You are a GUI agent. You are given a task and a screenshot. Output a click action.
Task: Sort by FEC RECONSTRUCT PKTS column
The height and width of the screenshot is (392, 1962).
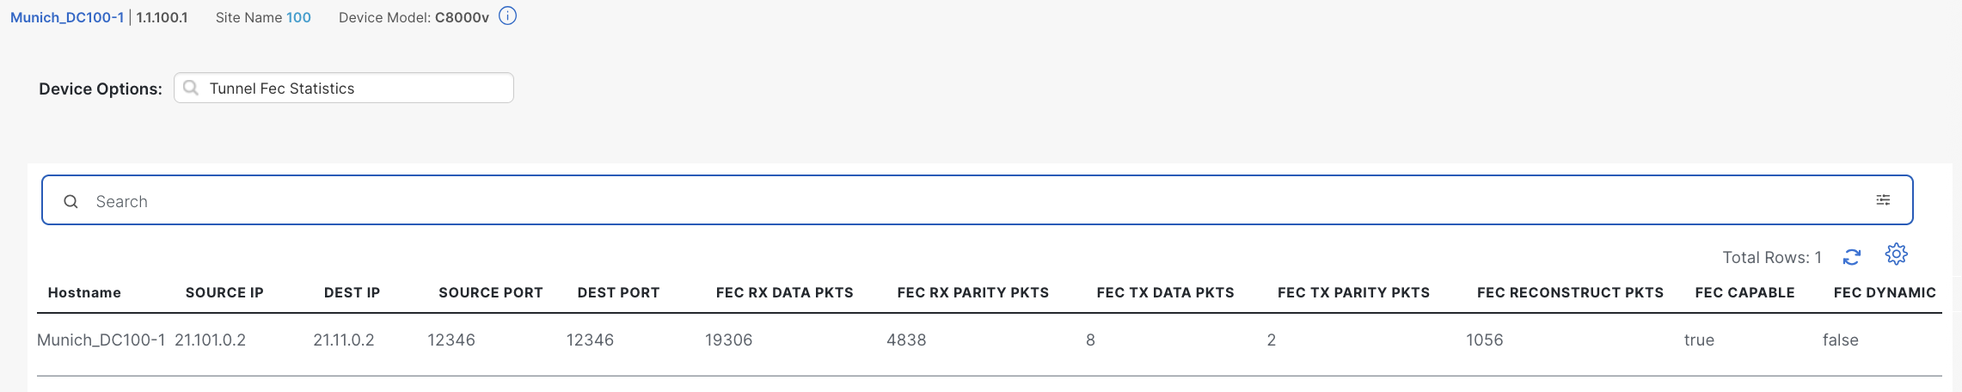click(1570, 292)
